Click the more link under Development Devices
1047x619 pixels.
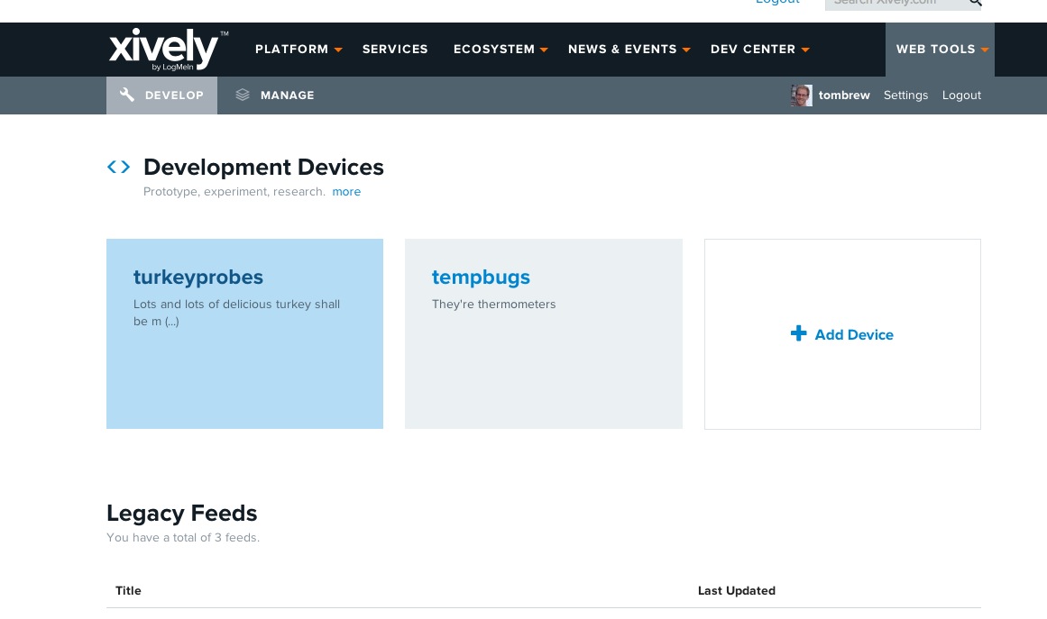tap(346, 192)
